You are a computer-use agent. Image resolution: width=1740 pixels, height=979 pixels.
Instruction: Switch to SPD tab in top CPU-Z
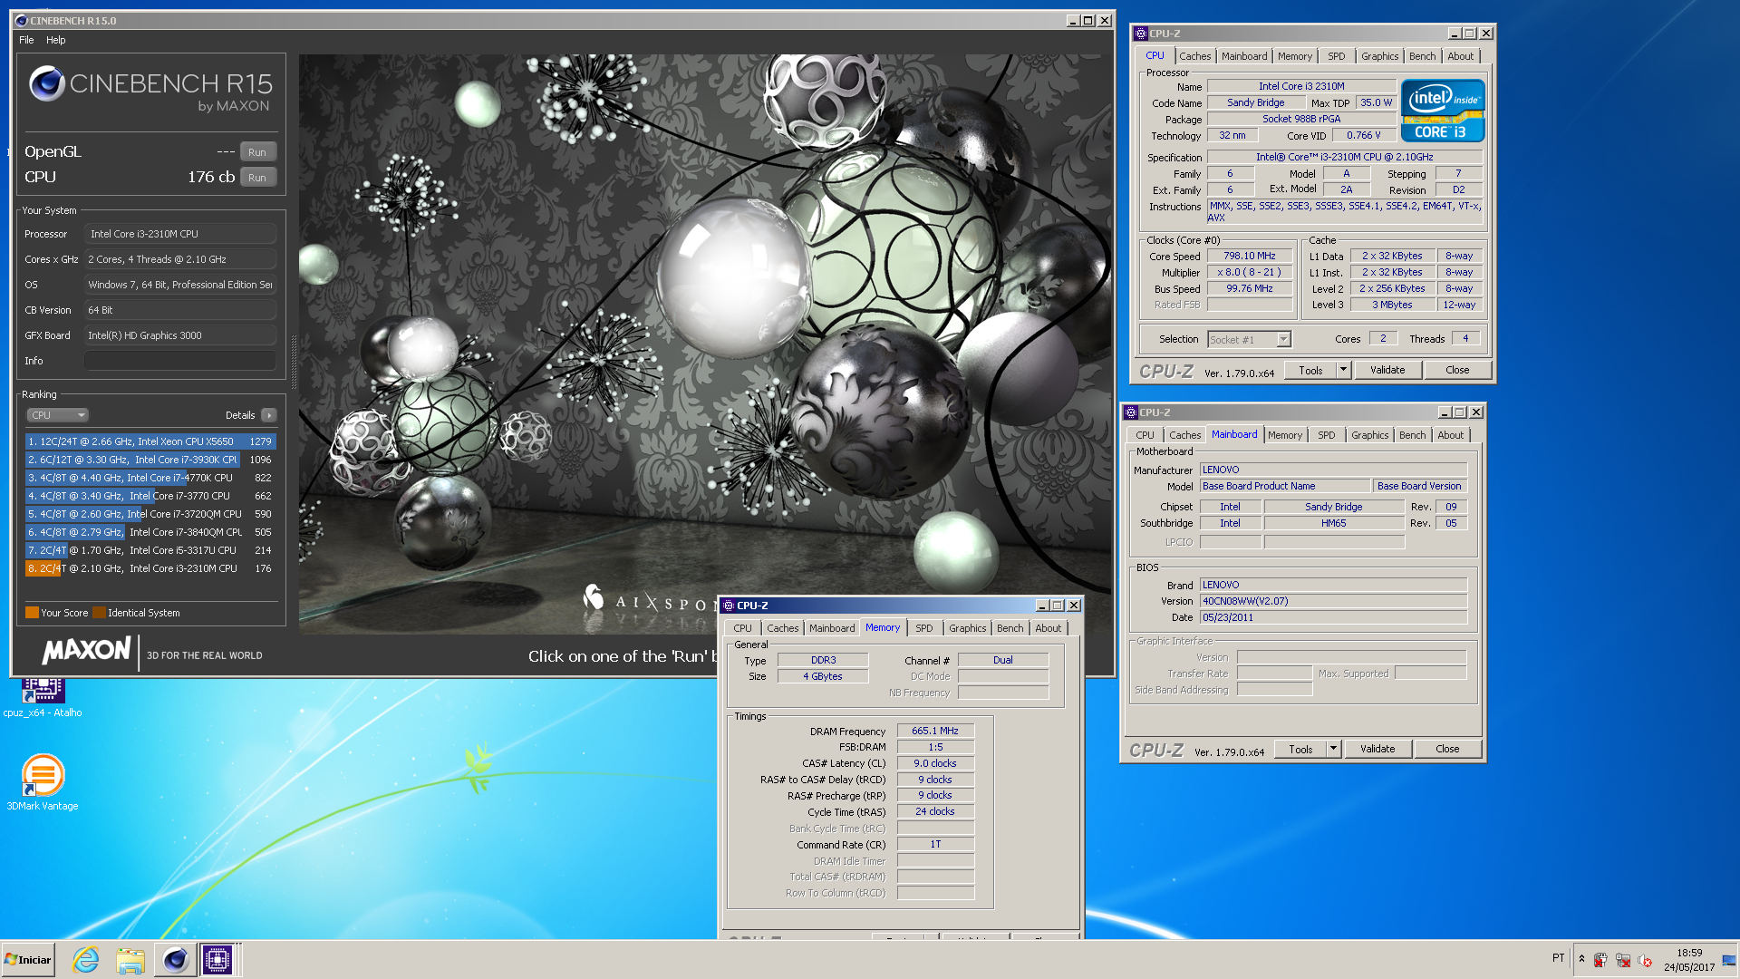click(x=1336, y=56)
